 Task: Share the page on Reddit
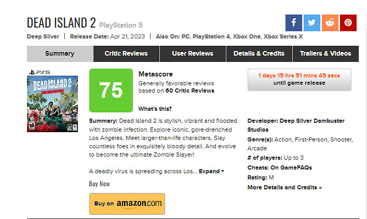(x=330, y=23)
